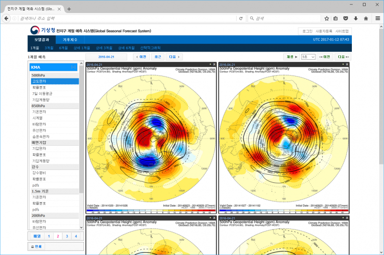
Task: Close the bottom-left map panel with X
Action: (x=214, y=217)
